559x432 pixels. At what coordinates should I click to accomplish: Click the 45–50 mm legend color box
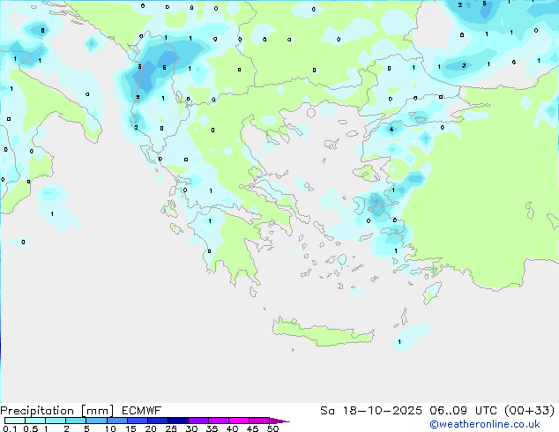pyautogui.click(x=259, y=421)
